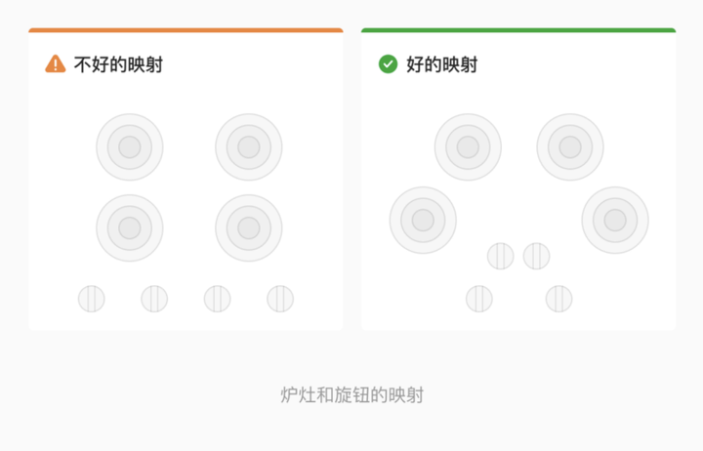Click the 好的映射 heading text

point(441,65)
